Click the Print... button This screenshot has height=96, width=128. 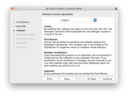50,79
